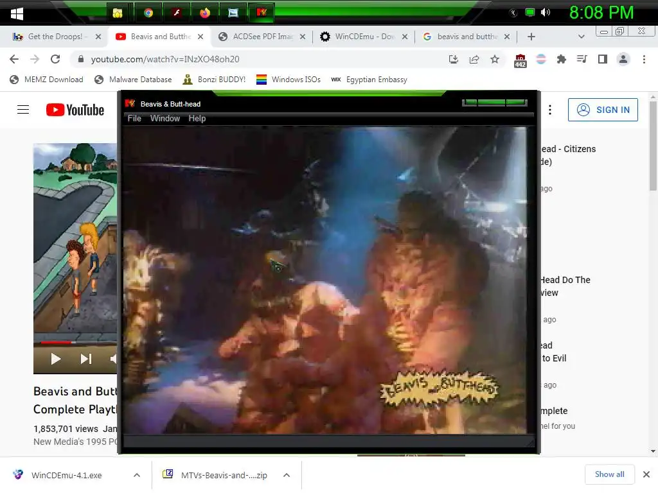The height and width of the screenshot is (493, 658).
Task: Open the File Explorer taskbar icon
Action: (118, 13)
